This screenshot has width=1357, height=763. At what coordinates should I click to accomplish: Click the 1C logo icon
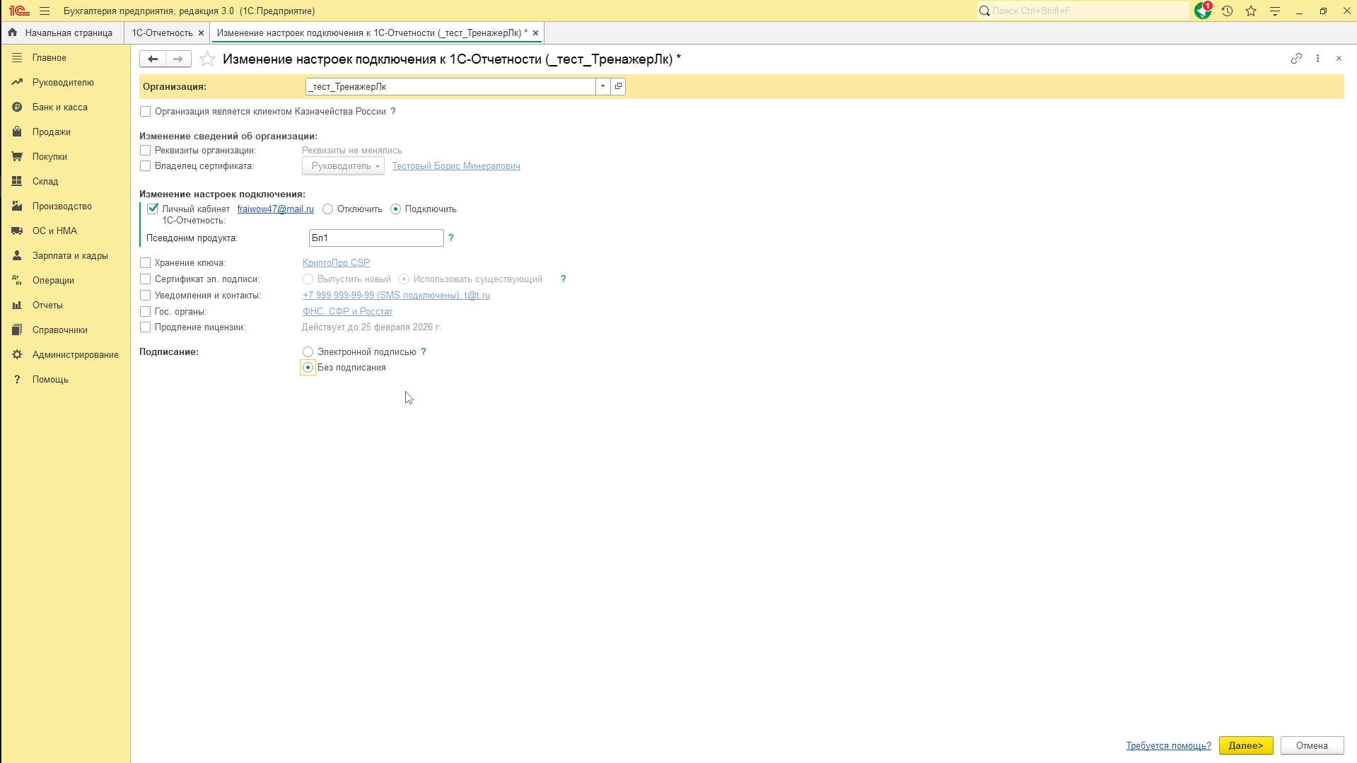point(19,11)
